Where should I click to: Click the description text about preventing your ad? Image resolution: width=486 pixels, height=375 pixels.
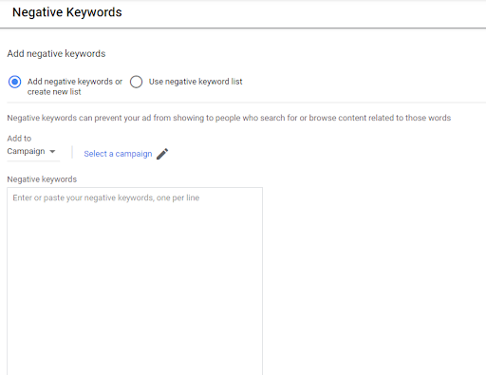click(x=229, y=118)
